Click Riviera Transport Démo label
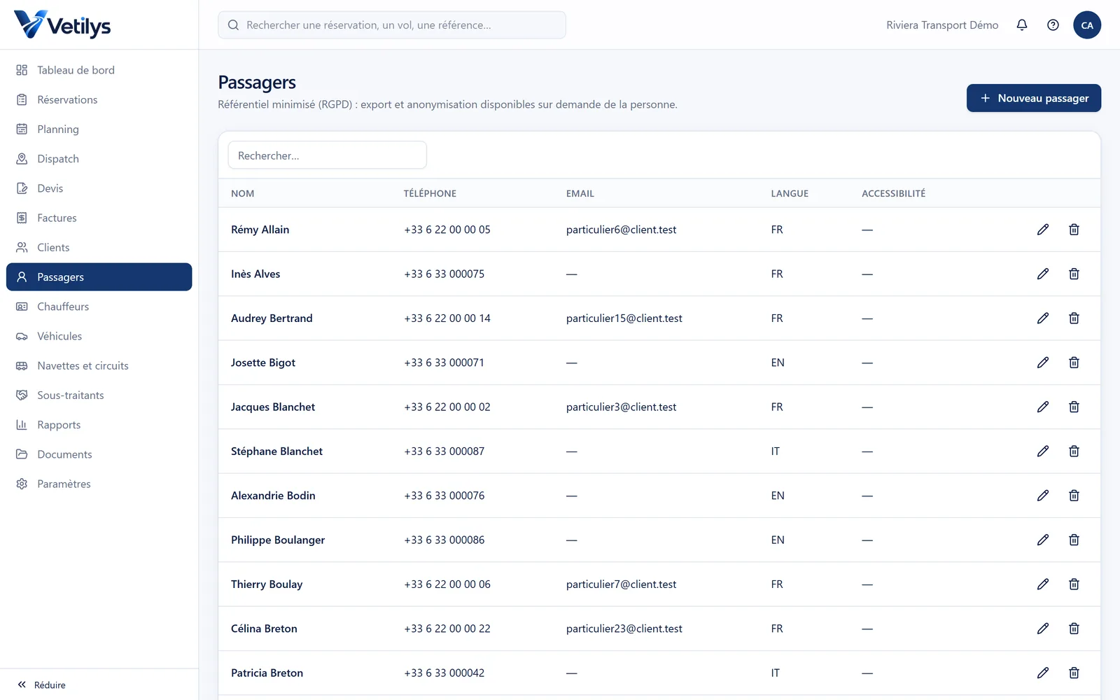Image resolution: width=1120 pixels, height=700 pixels. pyautogui.click(x=942, y=25)
